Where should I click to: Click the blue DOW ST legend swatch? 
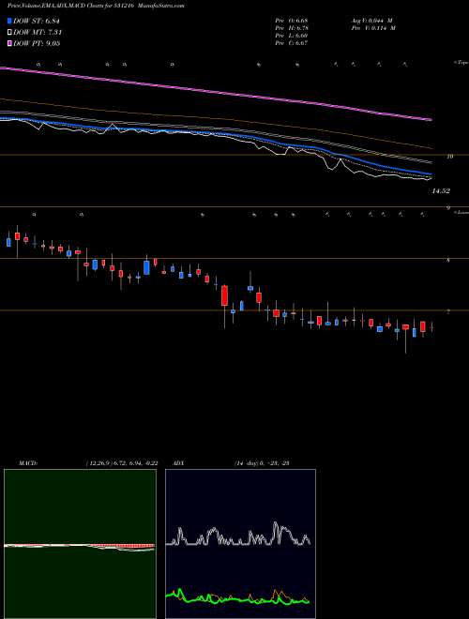coord(9,21)
